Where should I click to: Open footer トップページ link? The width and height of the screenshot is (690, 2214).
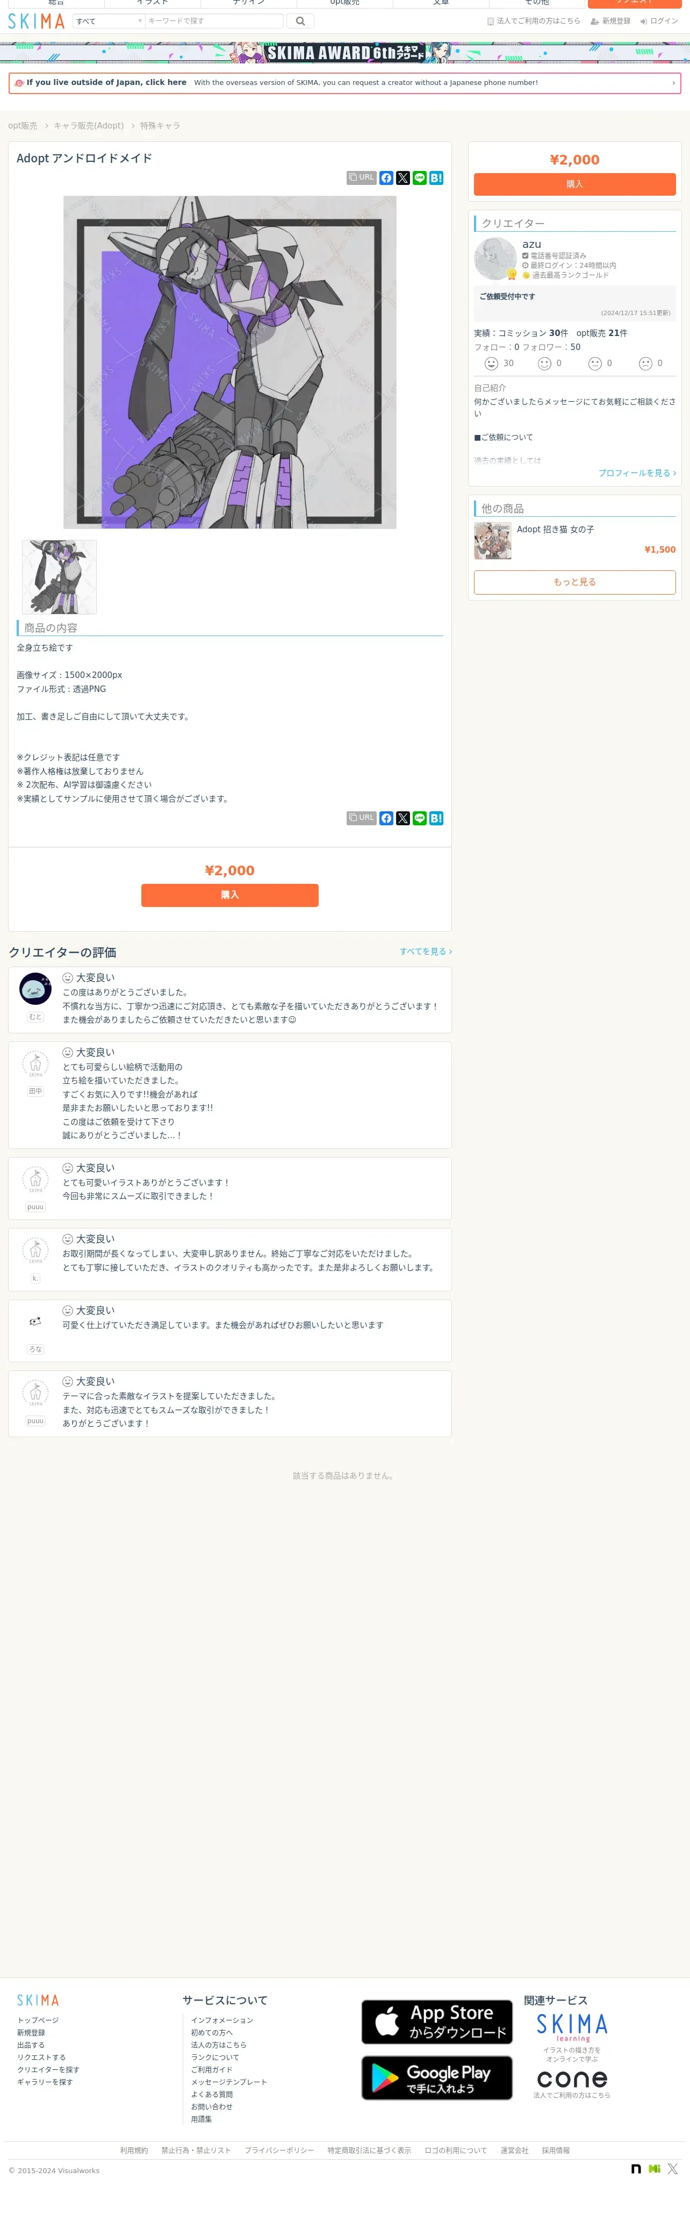pos(38,2020)
